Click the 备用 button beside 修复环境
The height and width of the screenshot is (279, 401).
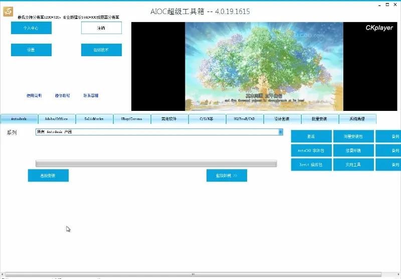(x=388, y=151)
